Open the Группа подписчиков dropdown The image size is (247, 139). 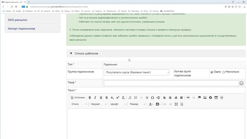(137, 72)
